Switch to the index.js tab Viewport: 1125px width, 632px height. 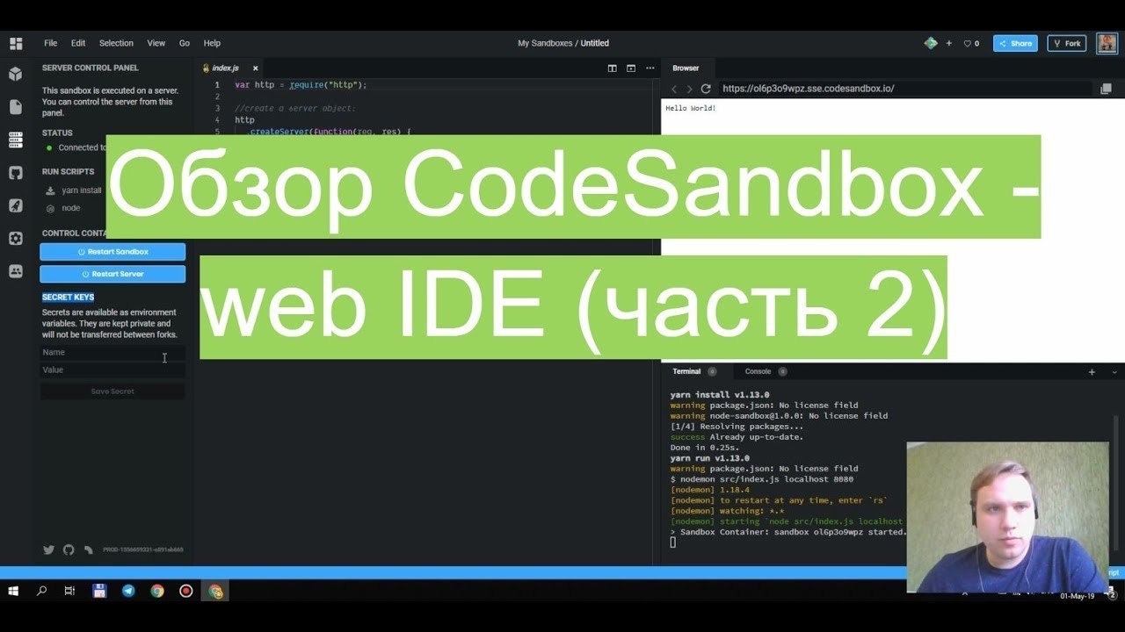point(226,68)
